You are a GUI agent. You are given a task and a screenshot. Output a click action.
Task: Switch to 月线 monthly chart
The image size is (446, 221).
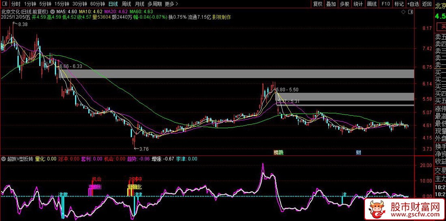139,4
